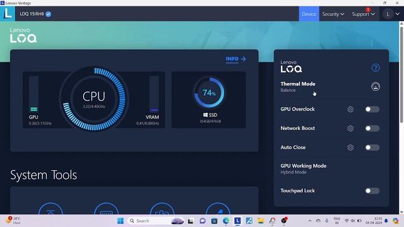The width and height of the screenshot is (404, 227).
Task: Click the Thermal Mode balance icon
Action: pyautogui.click(x=376, y=86)
